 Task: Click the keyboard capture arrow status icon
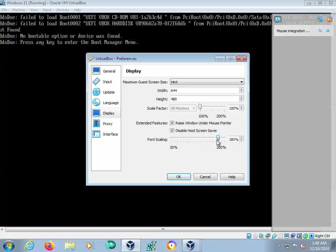pyautogui.click(x=311, y=236)
